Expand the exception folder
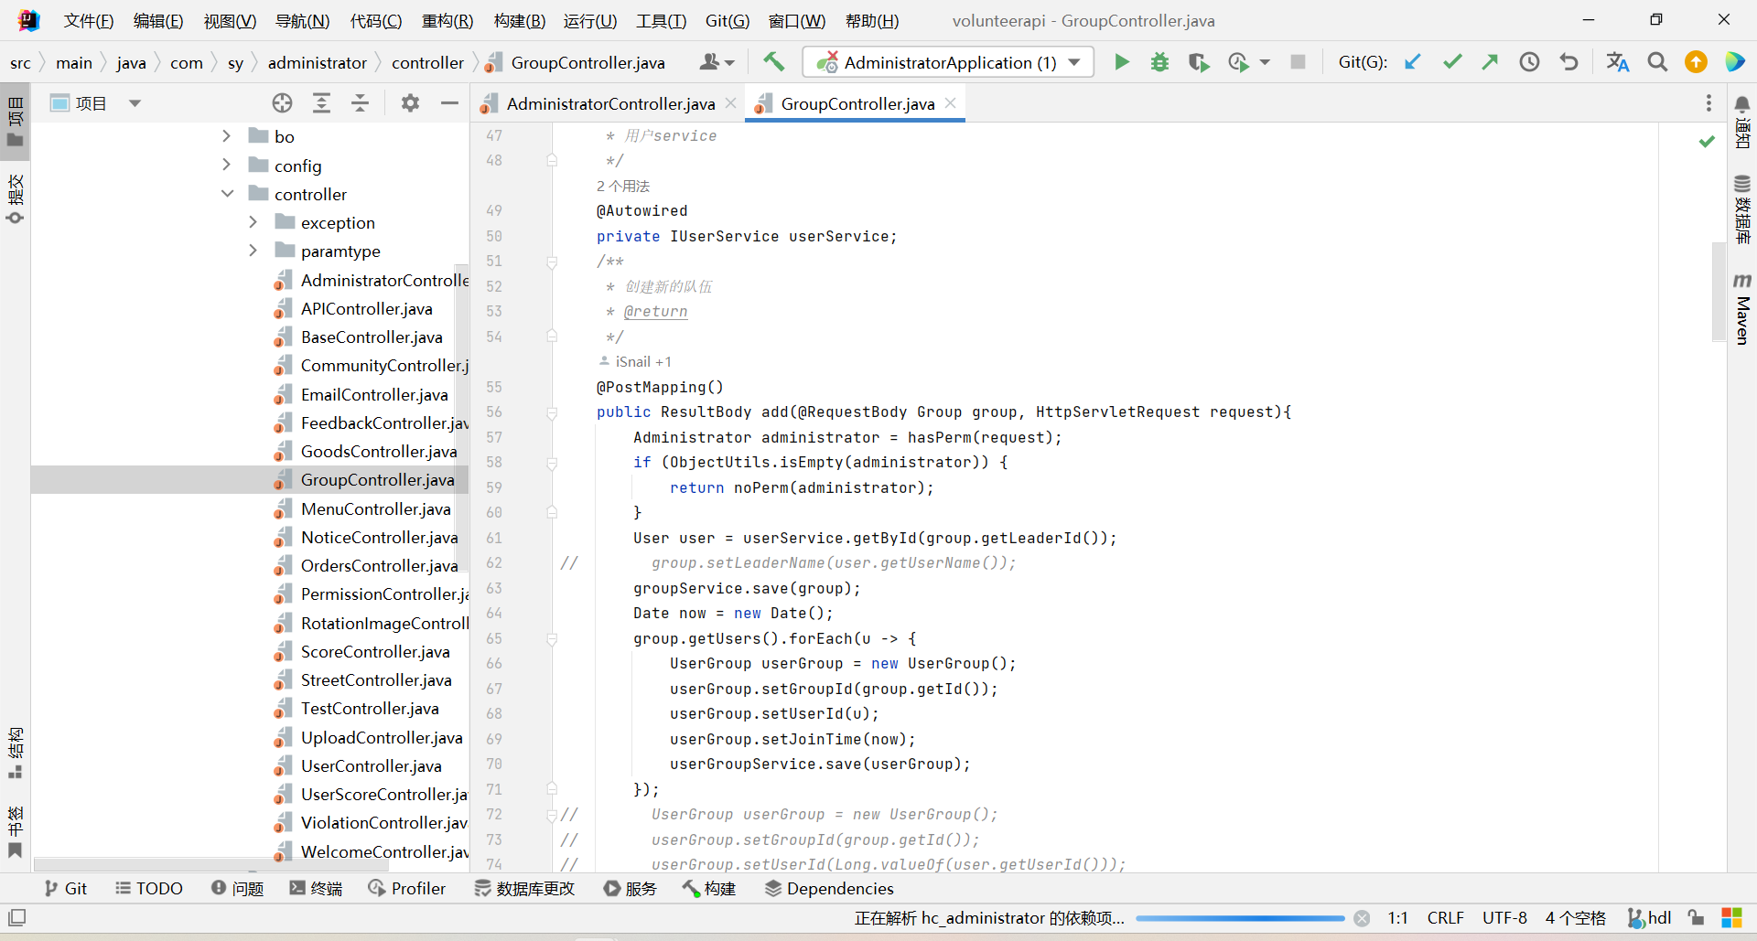The image size is (1757, 941). pos(253,222)
